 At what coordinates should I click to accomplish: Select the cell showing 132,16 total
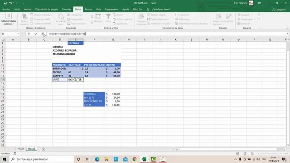(x=113, y=105)
